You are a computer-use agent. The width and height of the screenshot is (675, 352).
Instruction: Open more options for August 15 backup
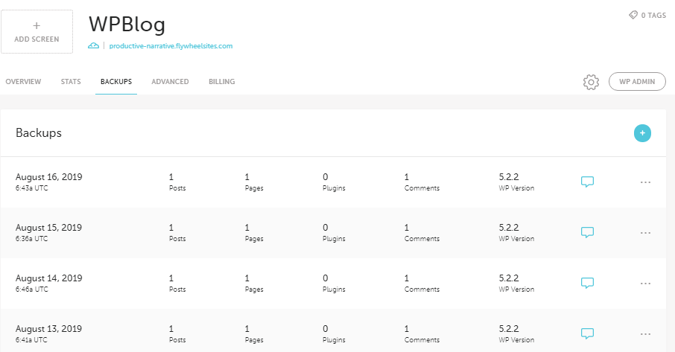(645, 233)
